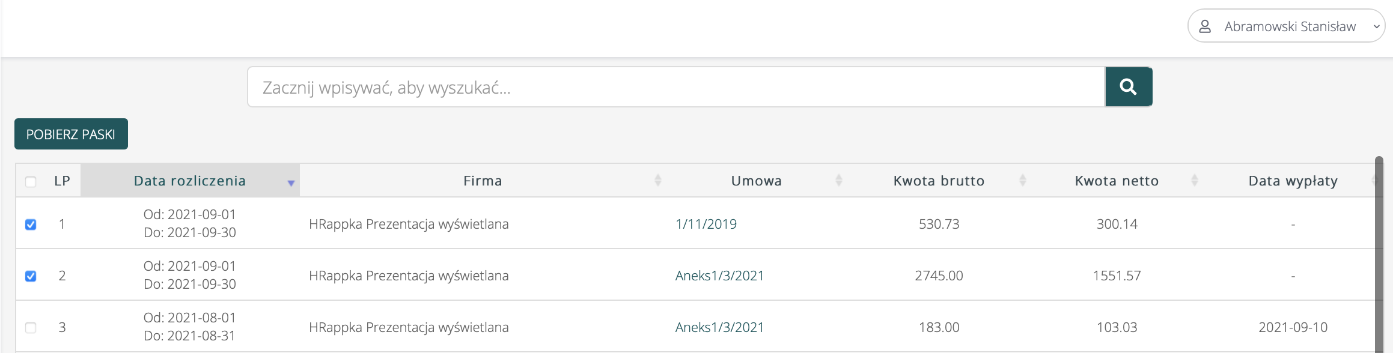
Task: Click the Data rozliczenia descending sort arrow
Action: point(291,183)
